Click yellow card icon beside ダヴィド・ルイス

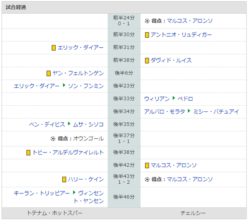(147, 61)
